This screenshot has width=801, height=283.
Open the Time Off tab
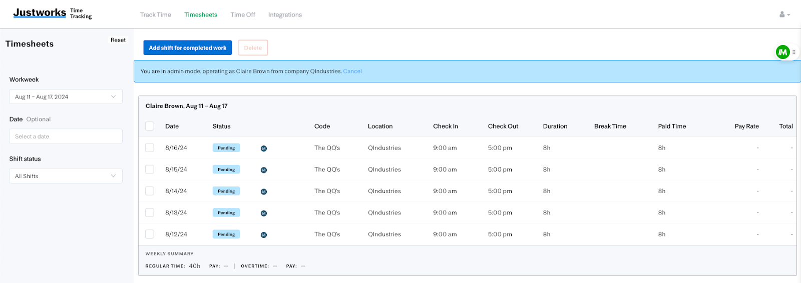pyautogui.click(x=243, y=14)
